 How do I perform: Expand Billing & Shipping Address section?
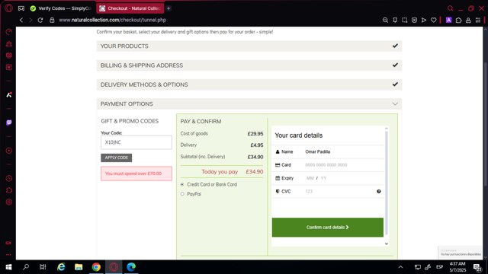coord(249,65)
